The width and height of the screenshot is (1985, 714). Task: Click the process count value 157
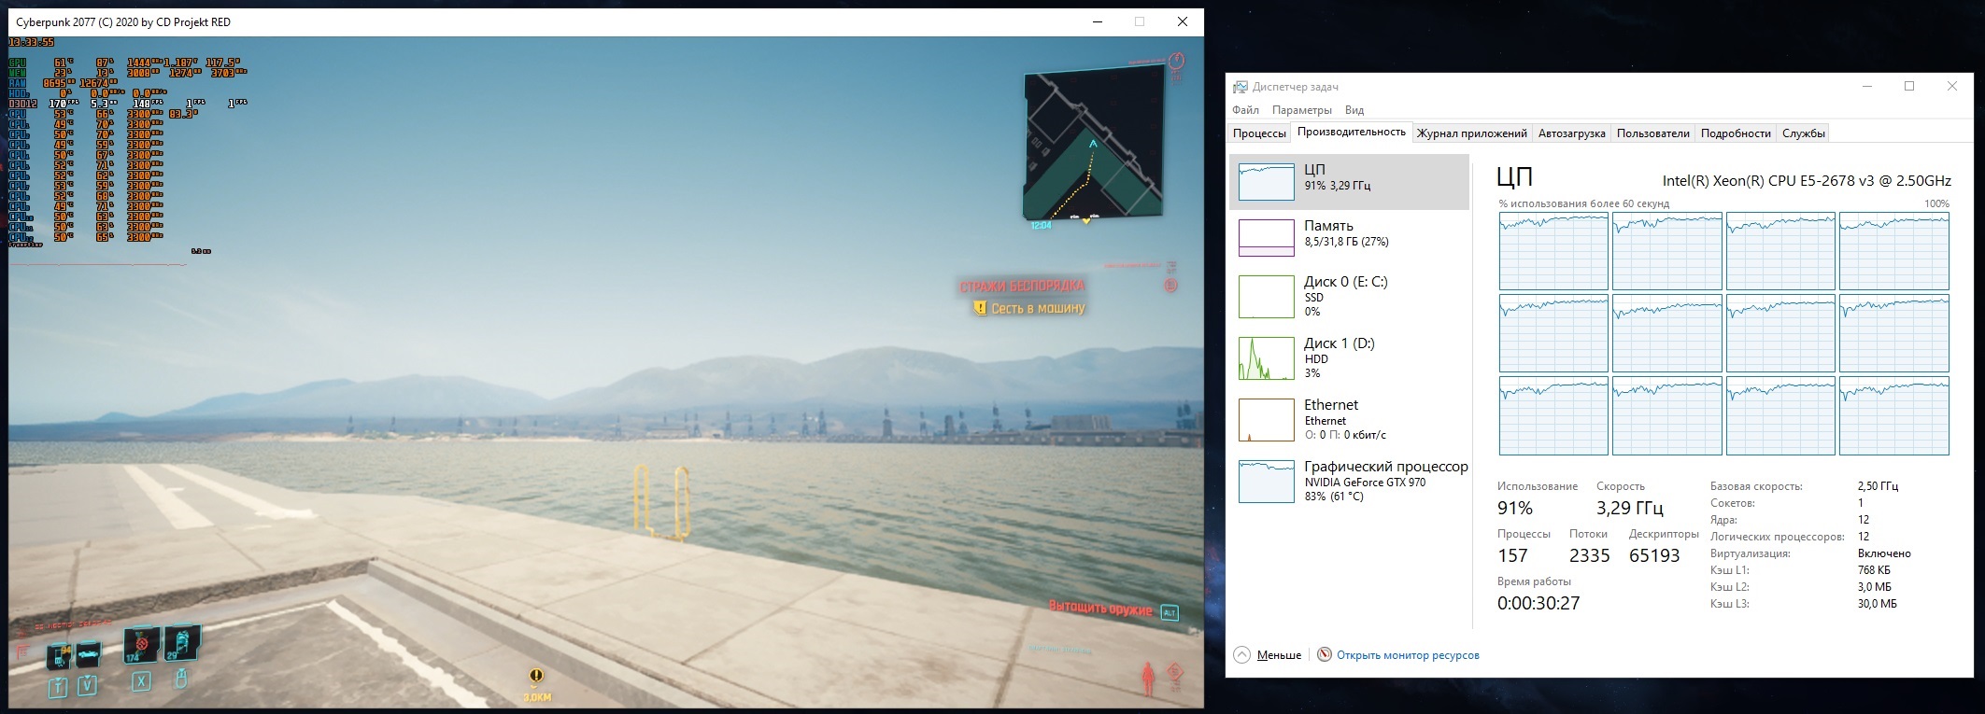(x=1512, y=555)
